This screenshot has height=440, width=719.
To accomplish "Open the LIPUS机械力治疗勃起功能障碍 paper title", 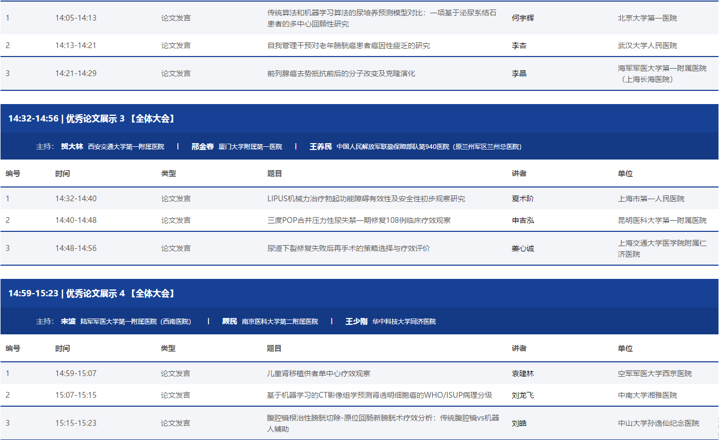I will pyautogui.click(x=366, y=199).
